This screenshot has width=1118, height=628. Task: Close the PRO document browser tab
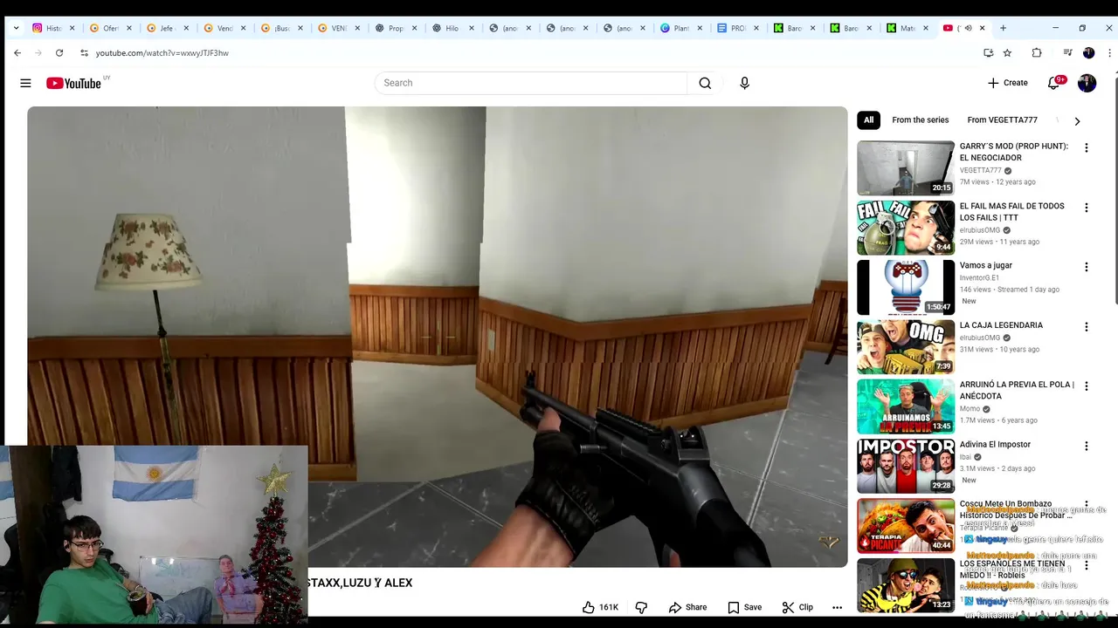[x=756, y=28]
